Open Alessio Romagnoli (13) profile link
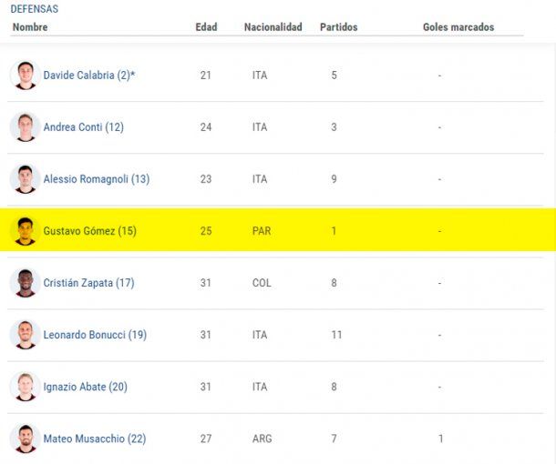This screenshot has height=464, width=556. coord(96,179)
